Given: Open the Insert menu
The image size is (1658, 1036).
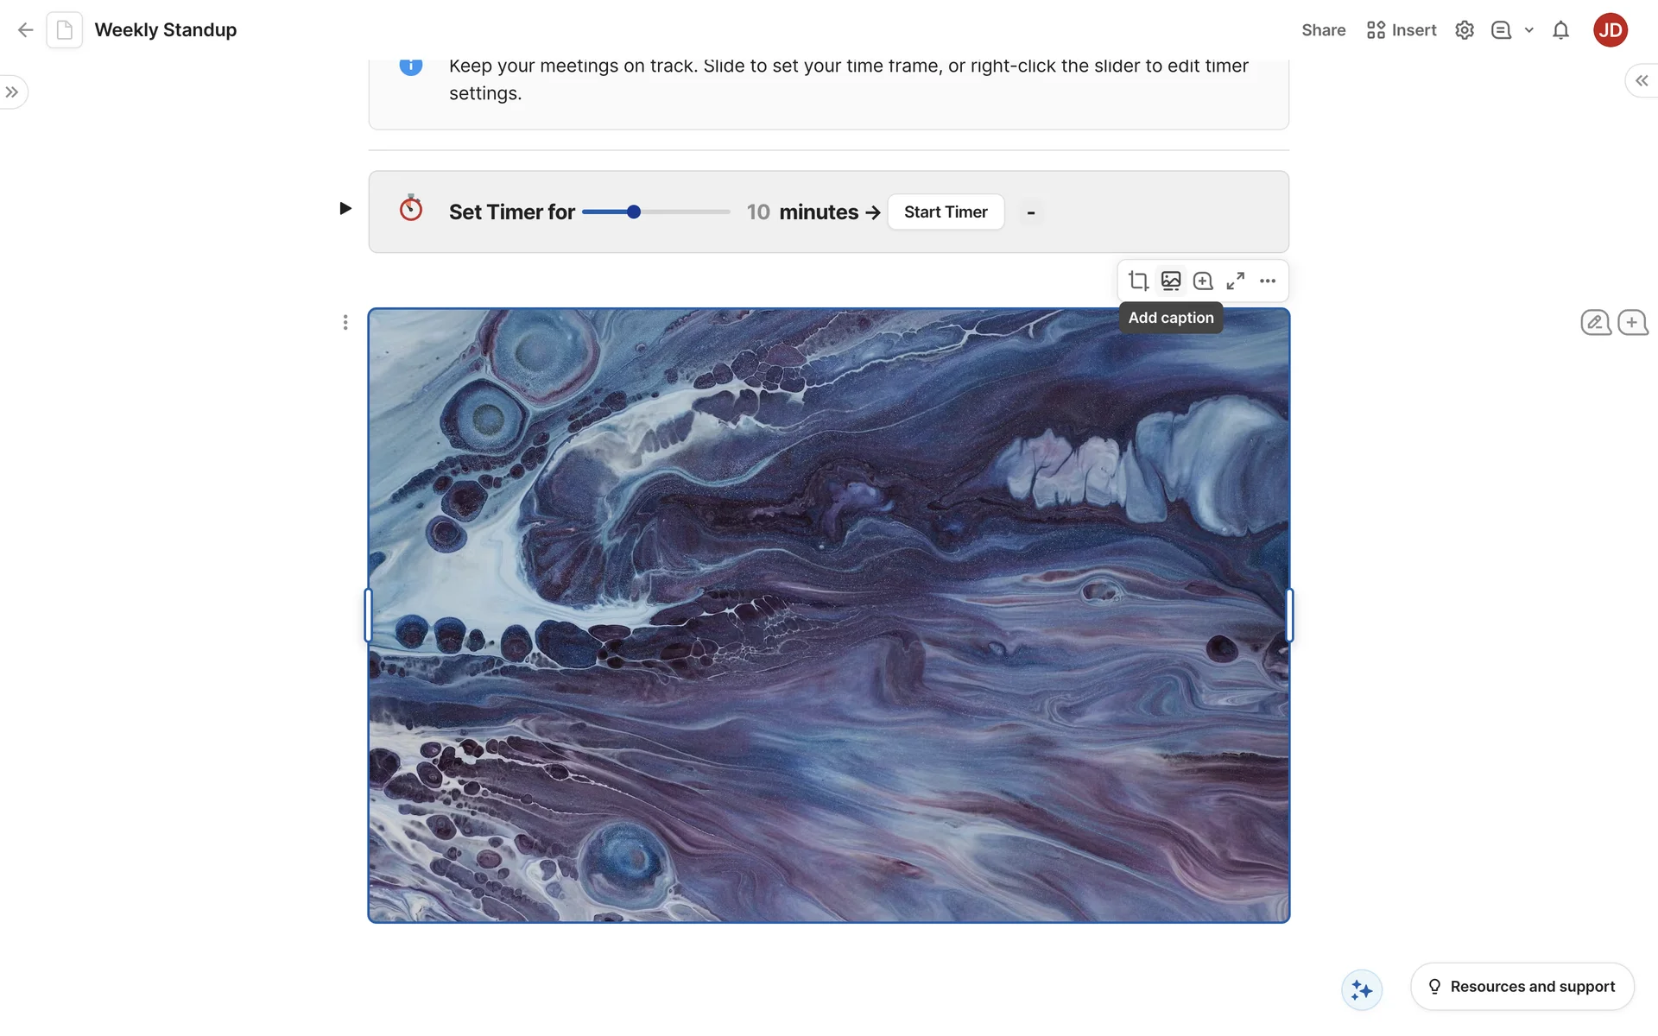Looking at the screenshot, I should 1402,30.
